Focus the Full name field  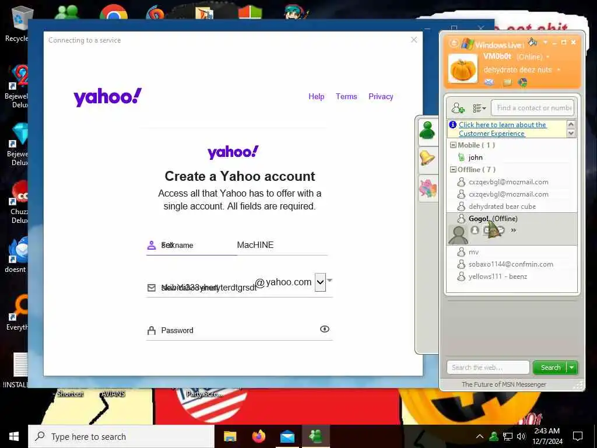(191, 246)
